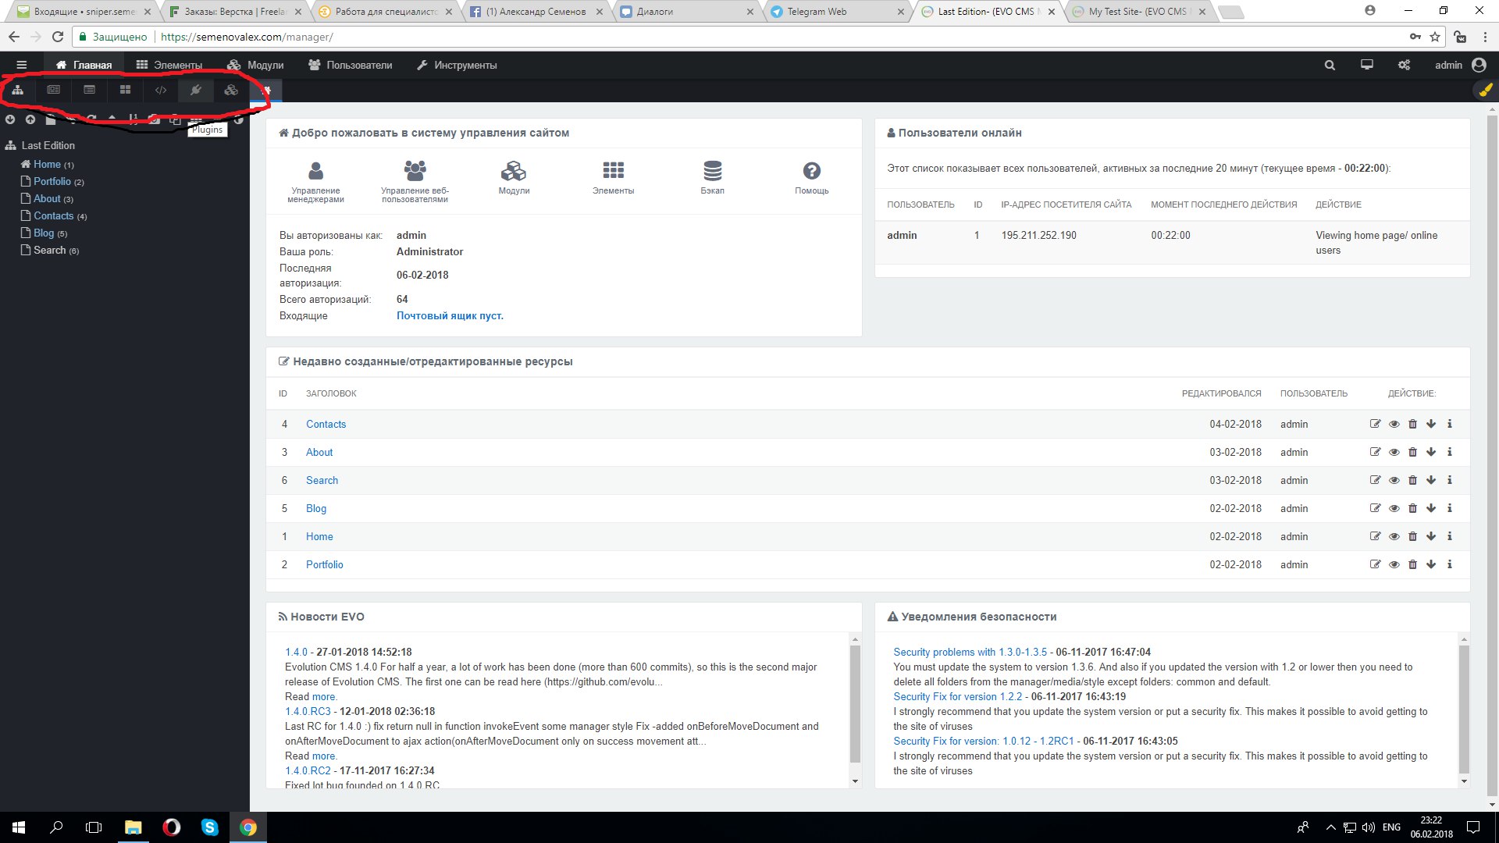Open Portfolio link in recent resources

tap(324, 564)
